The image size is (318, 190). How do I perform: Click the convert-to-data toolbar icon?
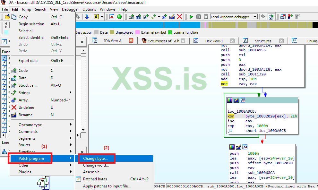click(139, 17)
